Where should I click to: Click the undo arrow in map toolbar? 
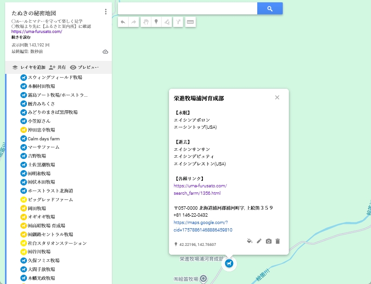pyautogui.click(x=123, y=22)
